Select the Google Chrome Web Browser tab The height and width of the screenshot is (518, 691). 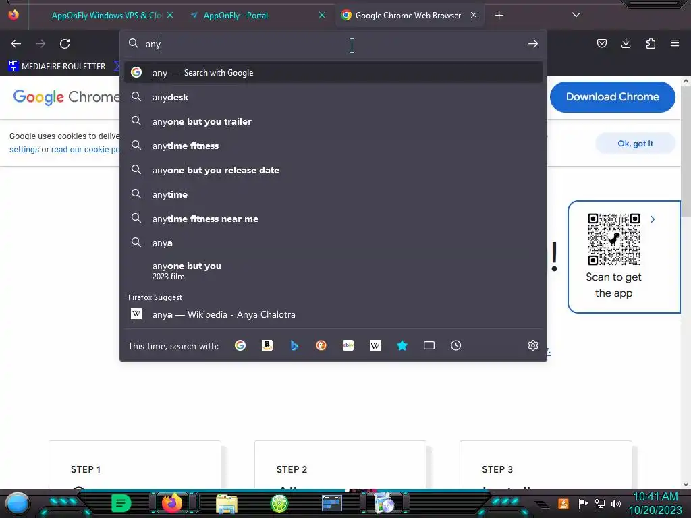(408, 16)
